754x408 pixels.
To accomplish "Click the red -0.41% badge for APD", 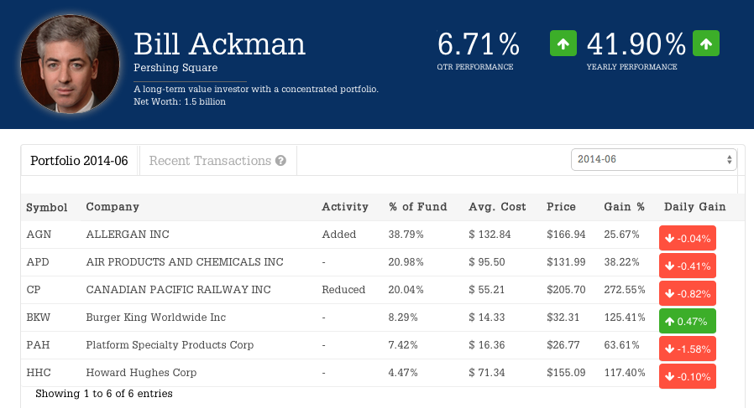I will pos(687,266).
